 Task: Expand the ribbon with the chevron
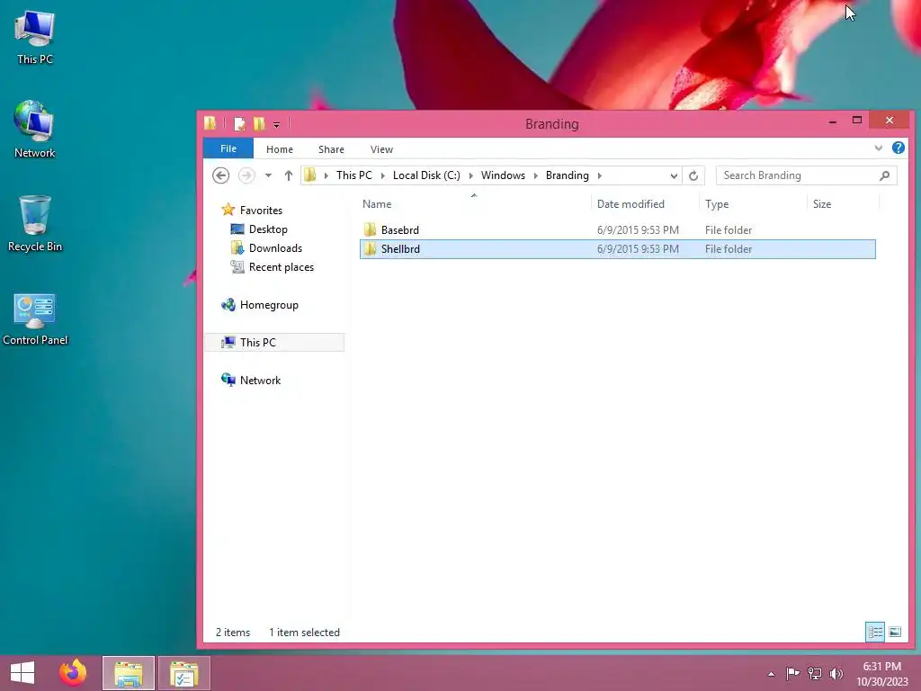(x=878, y=148)
